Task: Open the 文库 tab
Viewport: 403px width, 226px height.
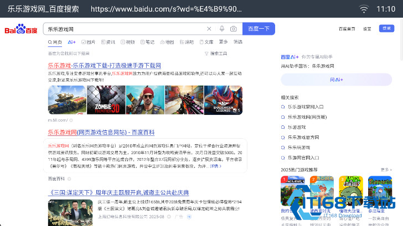Action: coord(206,42)
